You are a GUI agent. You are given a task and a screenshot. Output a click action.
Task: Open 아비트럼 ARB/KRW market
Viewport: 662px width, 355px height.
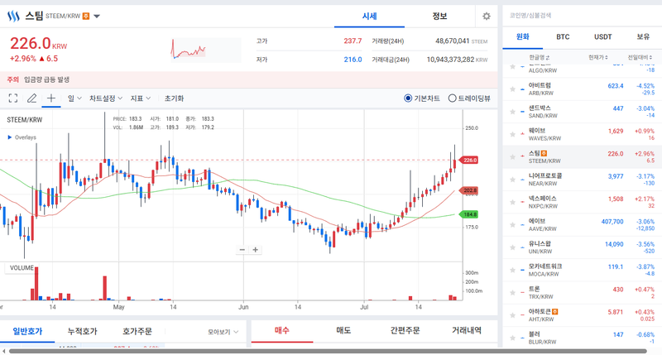click(583, 89)
